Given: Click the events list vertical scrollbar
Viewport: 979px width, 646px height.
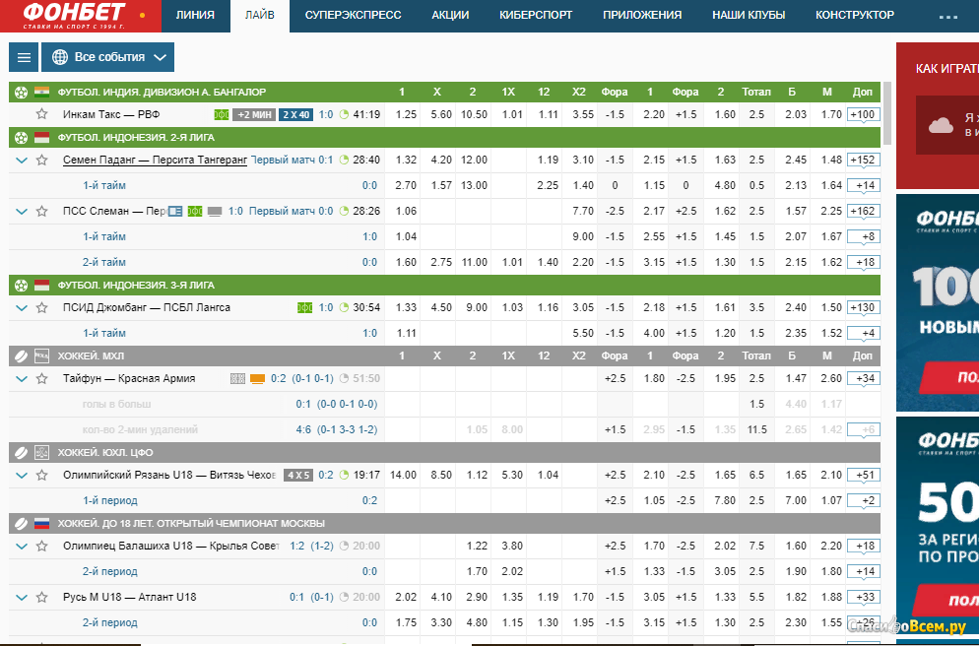Looking at the screenshot, I should [887, 113].
